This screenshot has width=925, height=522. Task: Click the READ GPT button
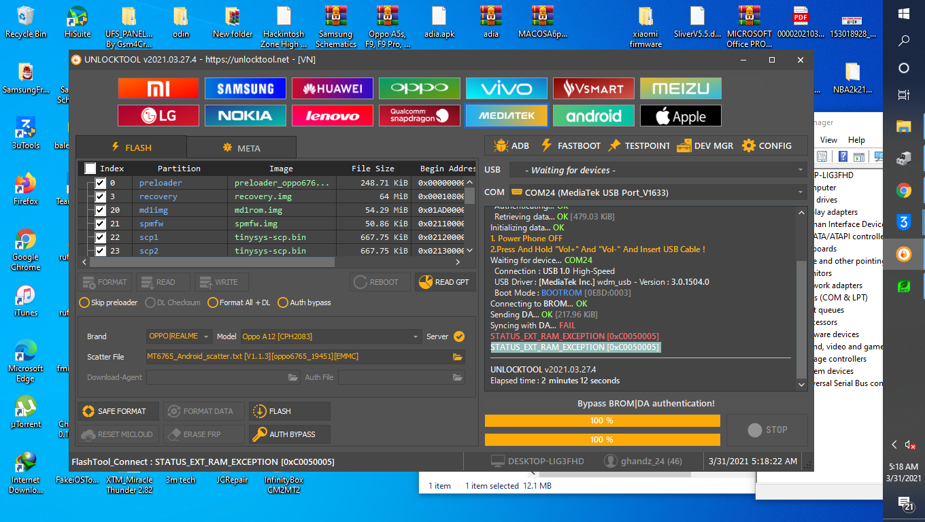pos(445,282)
